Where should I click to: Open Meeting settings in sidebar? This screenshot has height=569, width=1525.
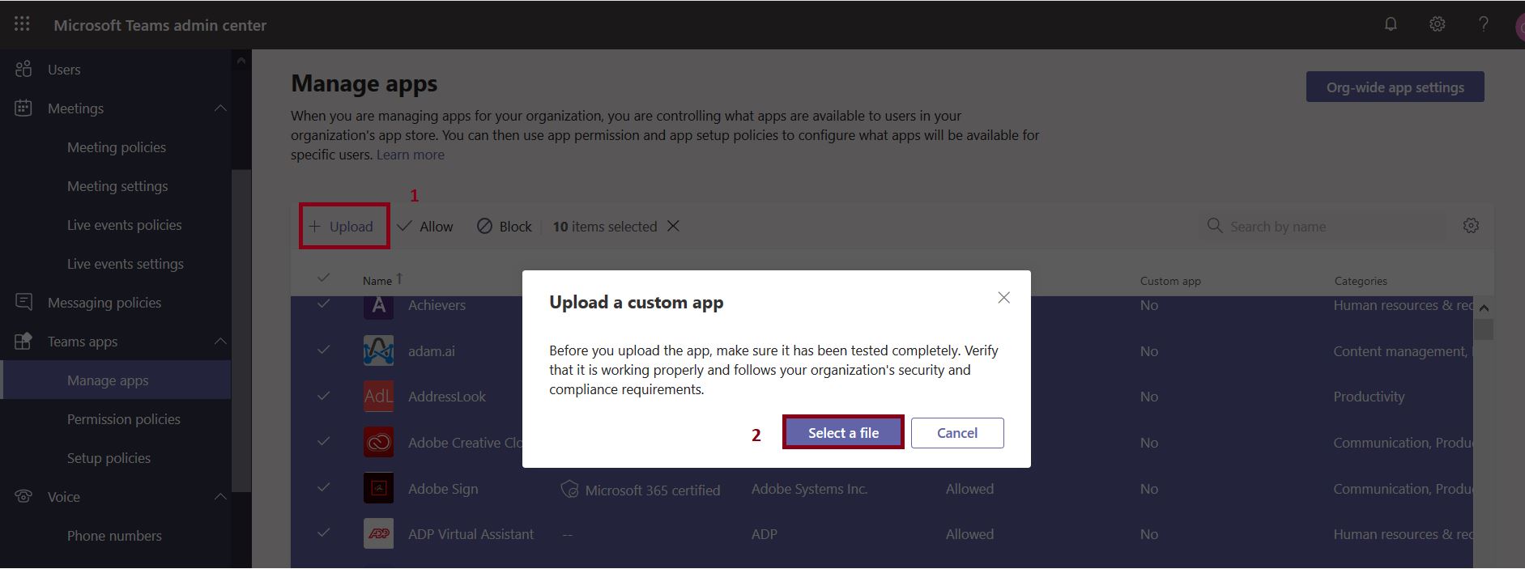click(116, 186)
